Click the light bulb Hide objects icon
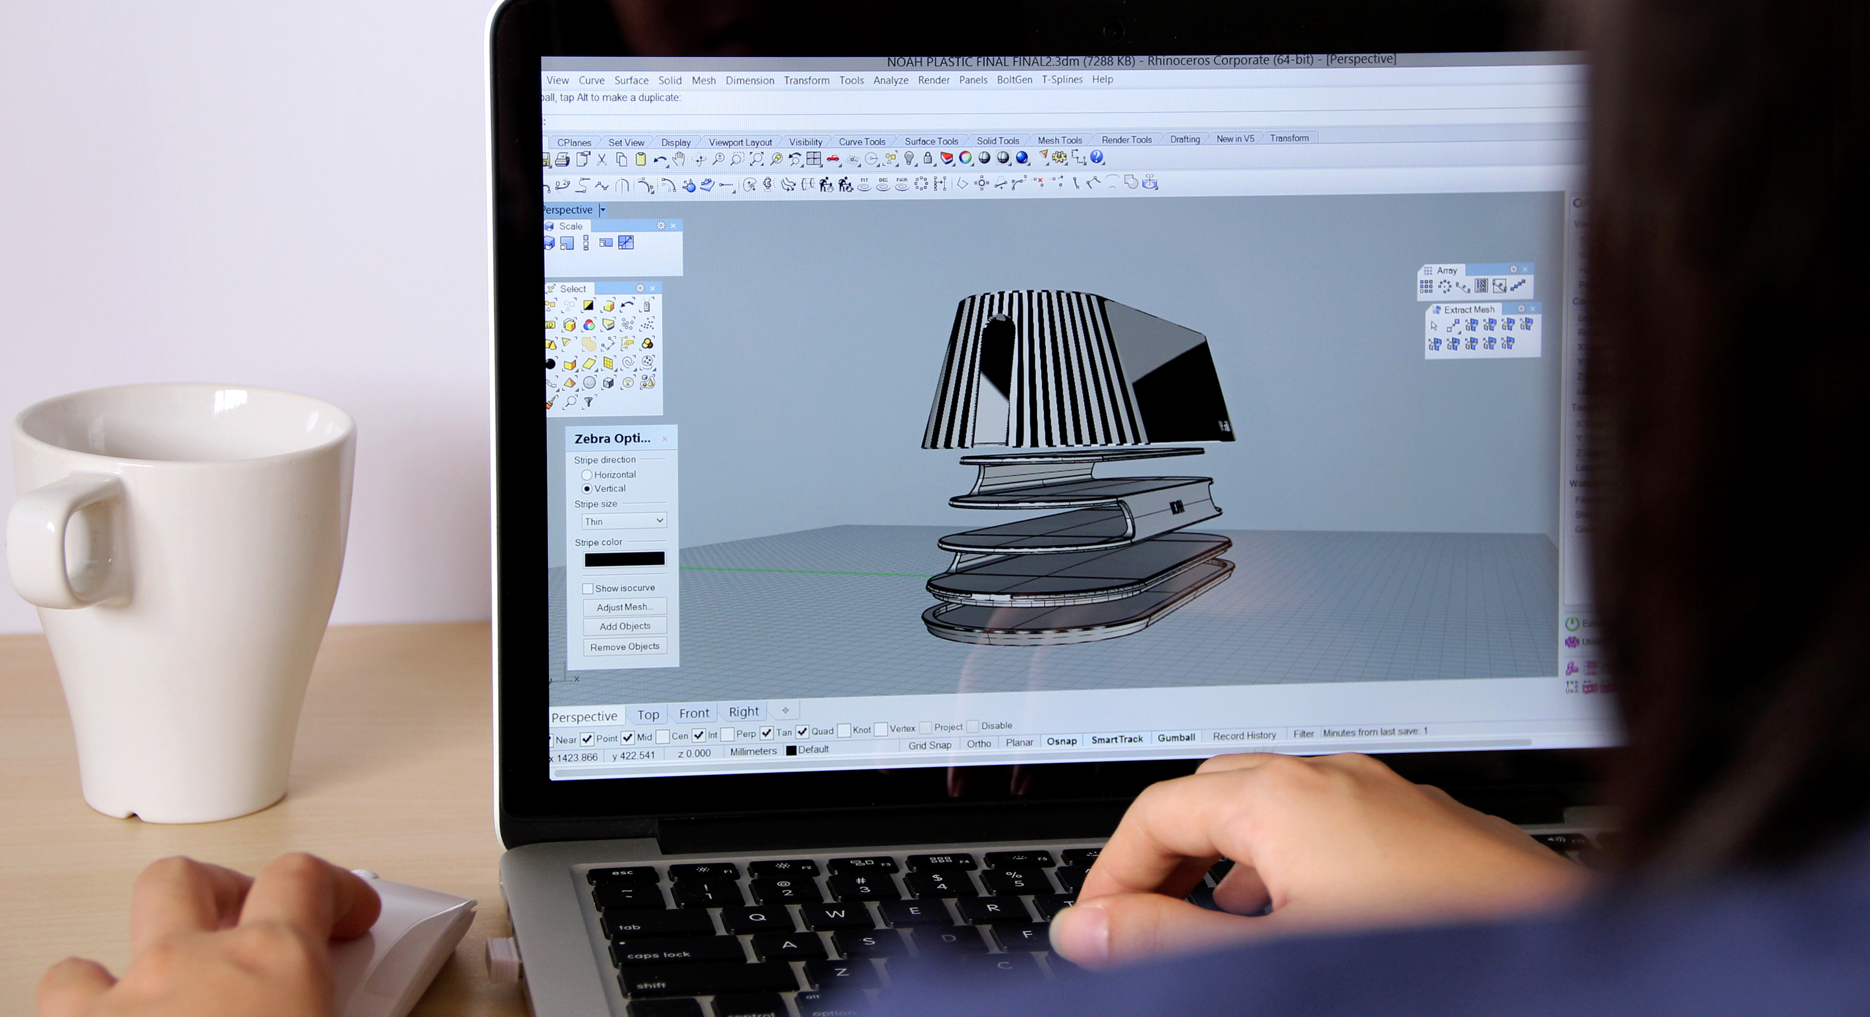 tap(909, 158)
